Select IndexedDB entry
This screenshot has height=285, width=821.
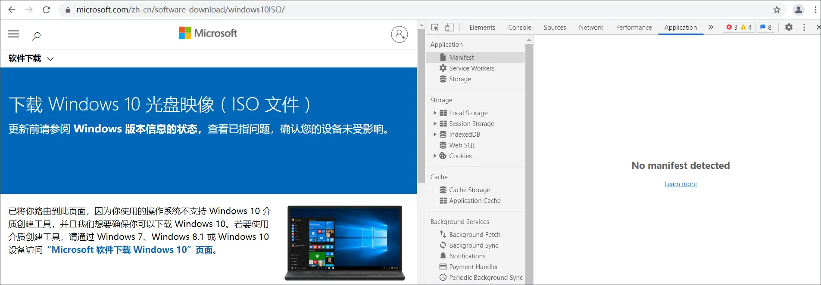point(465,134)
